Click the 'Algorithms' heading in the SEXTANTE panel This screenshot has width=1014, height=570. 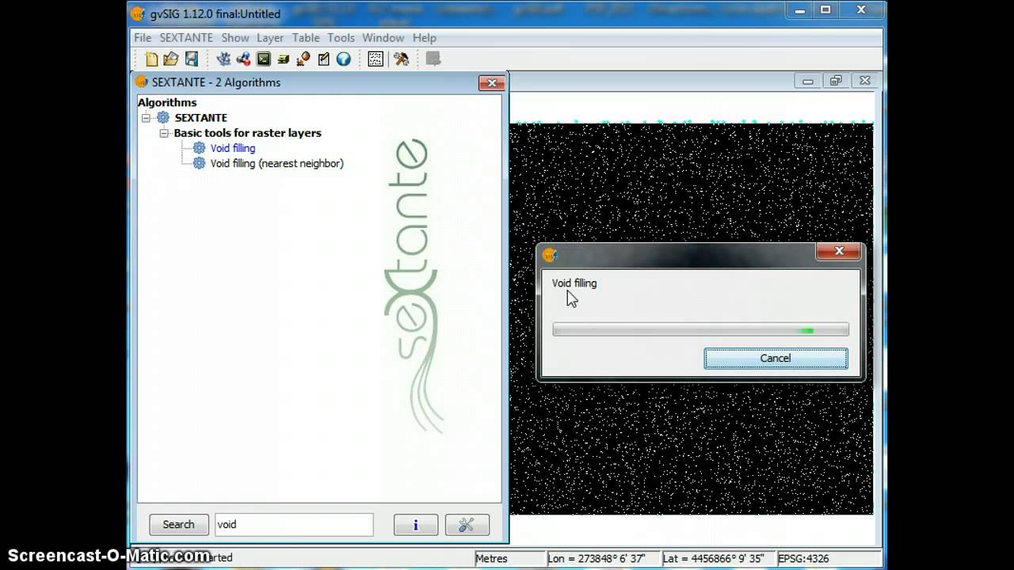[167, 102]
